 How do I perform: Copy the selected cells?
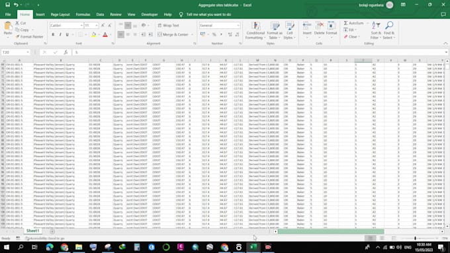(22, 30)
